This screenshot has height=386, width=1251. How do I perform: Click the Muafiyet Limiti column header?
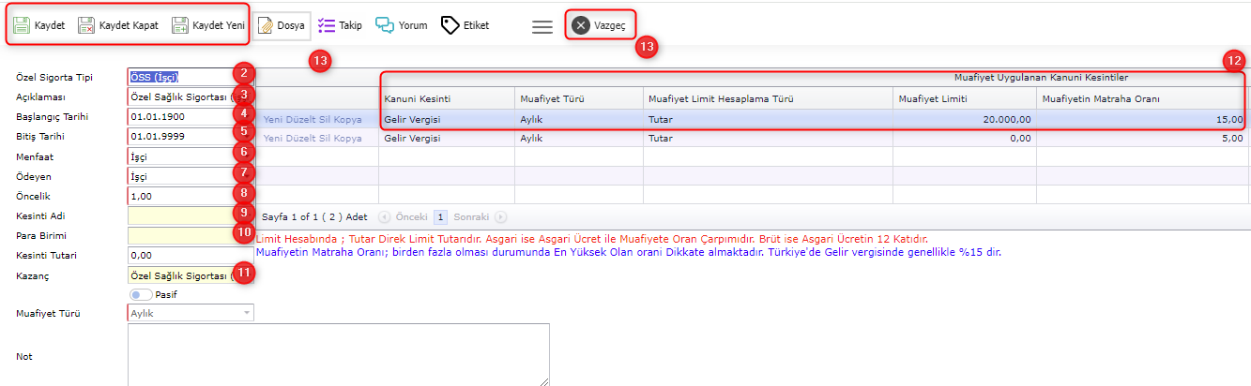(x=965, y=98)
